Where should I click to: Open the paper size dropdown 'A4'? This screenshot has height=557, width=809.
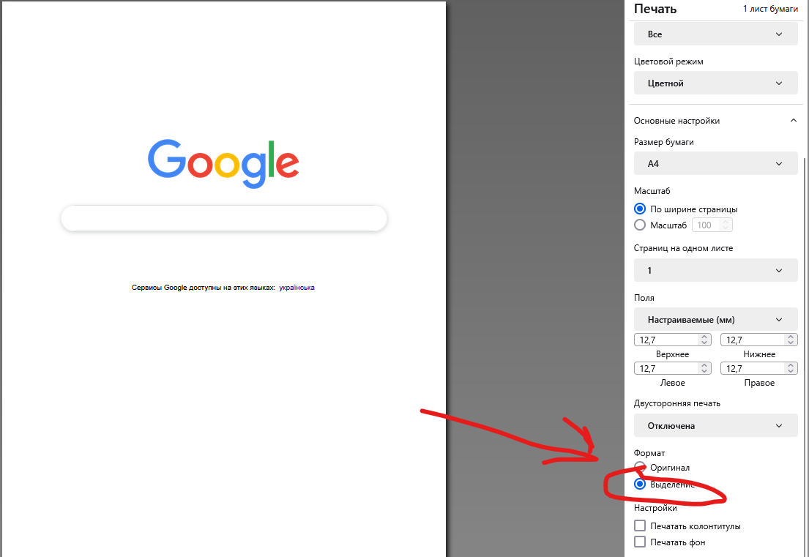coord(715,164)
